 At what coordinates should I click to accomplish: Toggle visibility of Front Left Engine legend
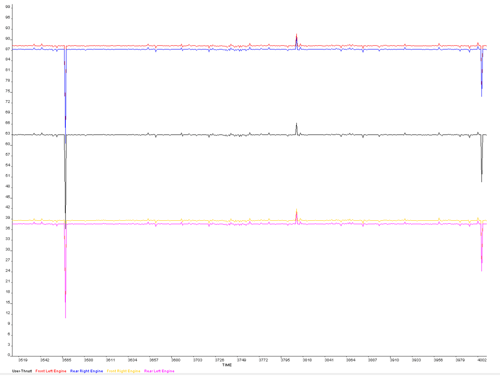[x=51, y=371]
